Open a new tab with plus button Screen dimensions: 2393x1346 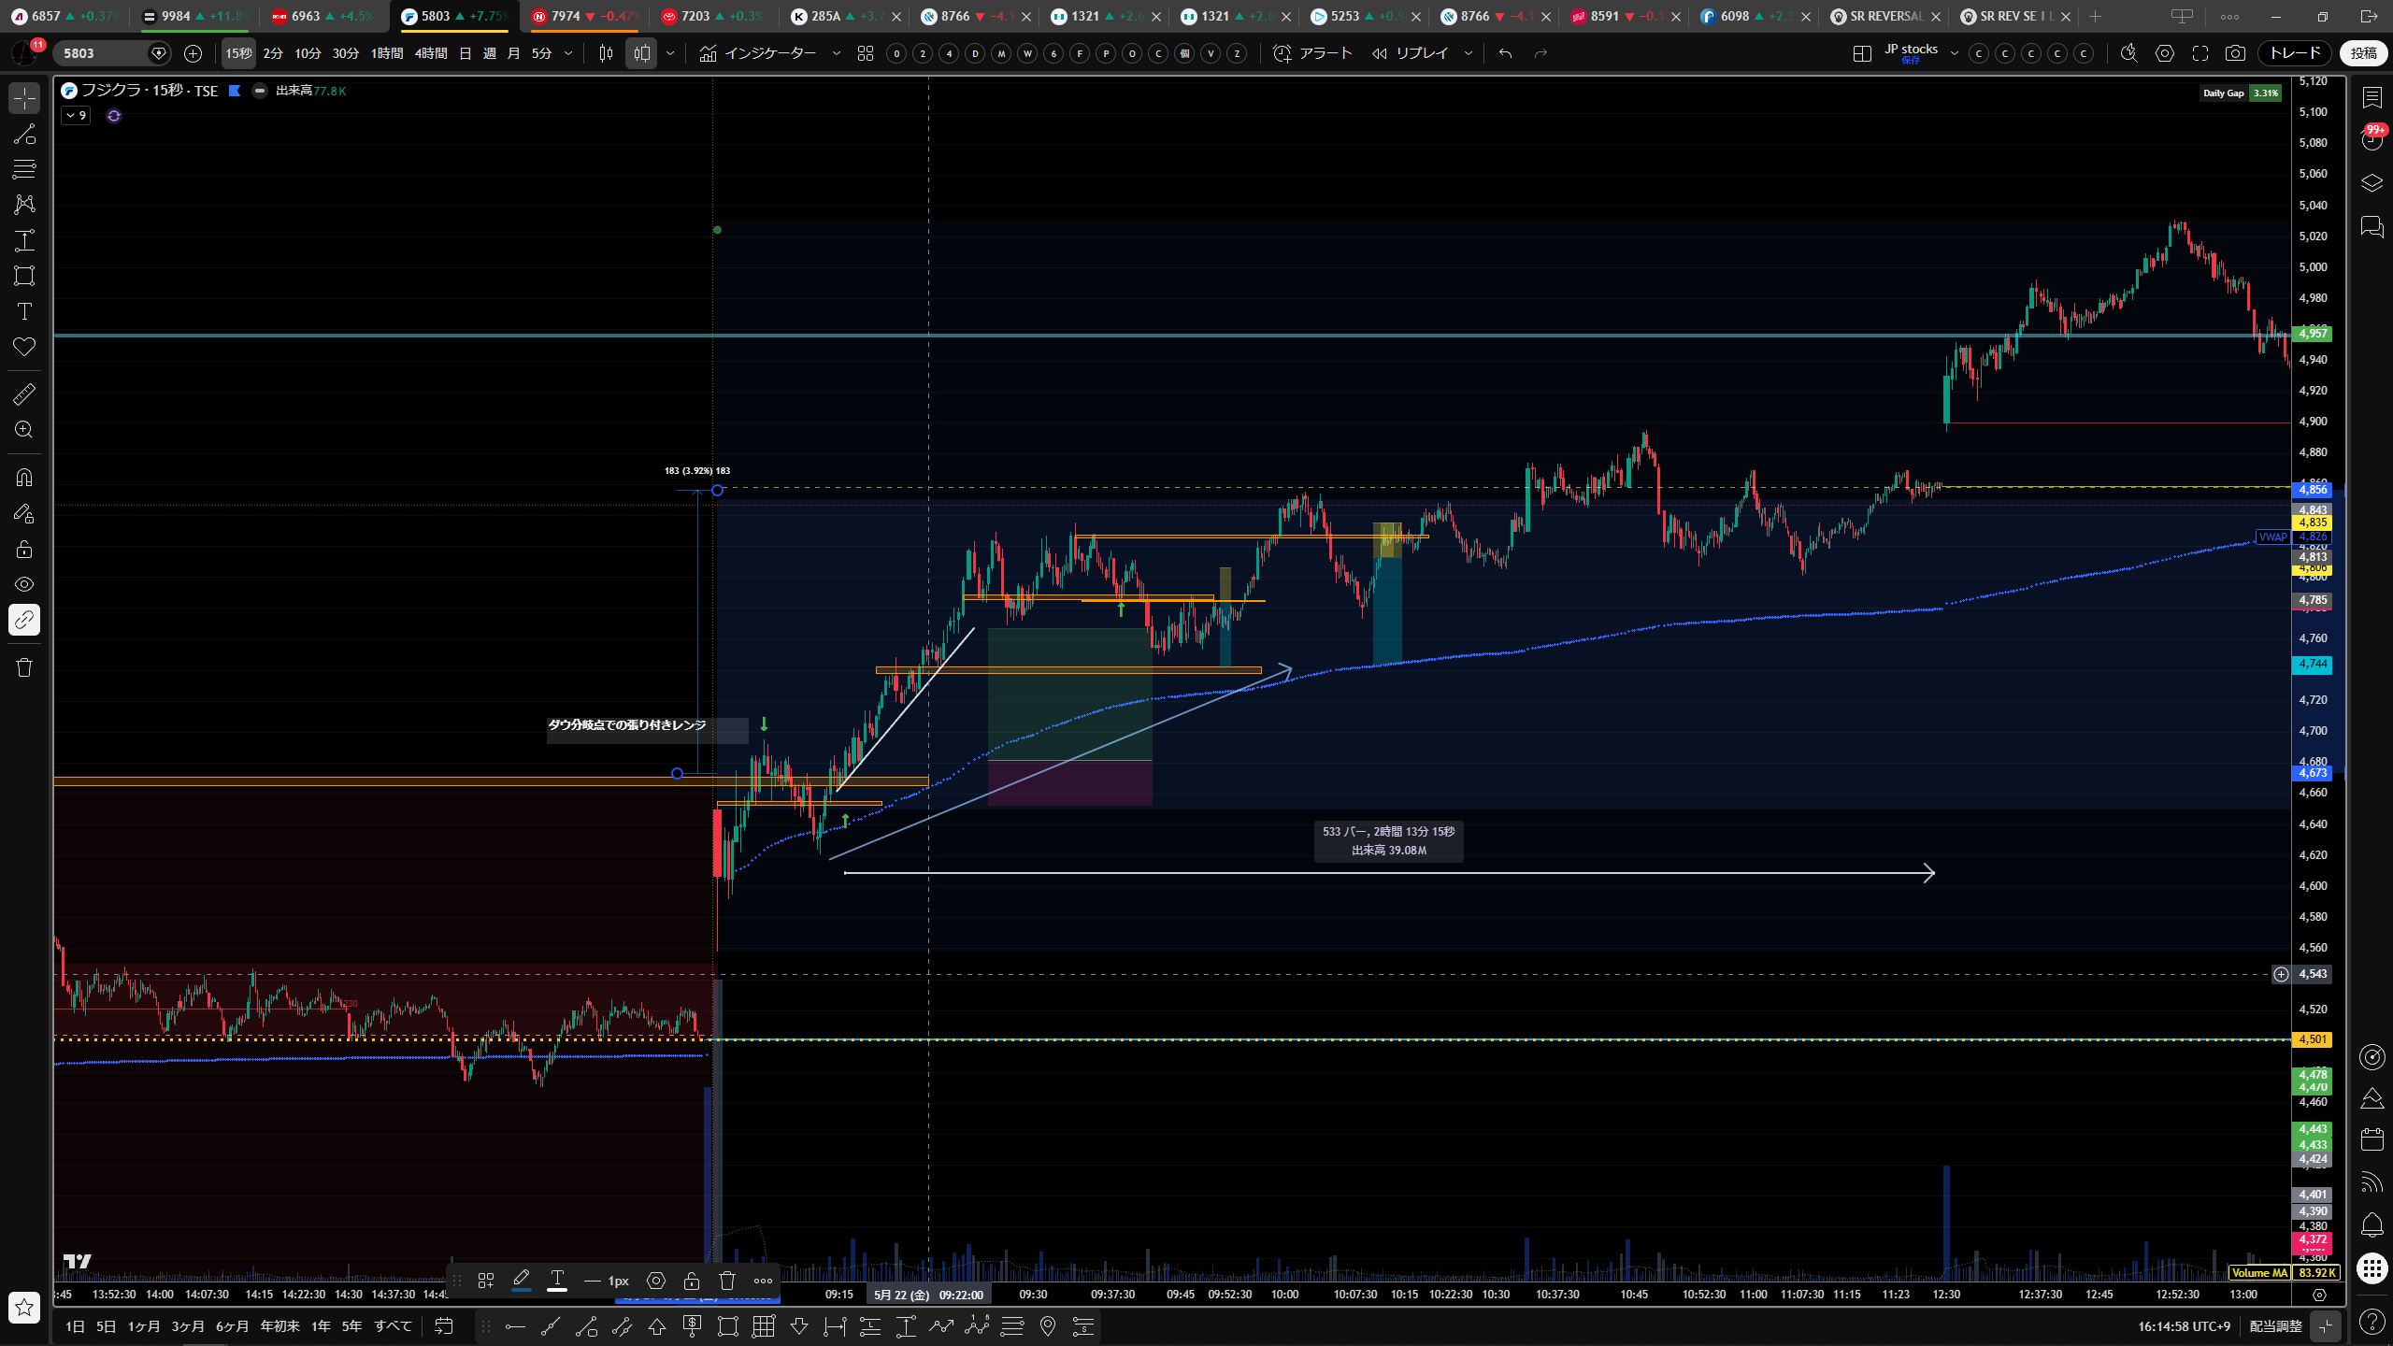(2095, 16)
